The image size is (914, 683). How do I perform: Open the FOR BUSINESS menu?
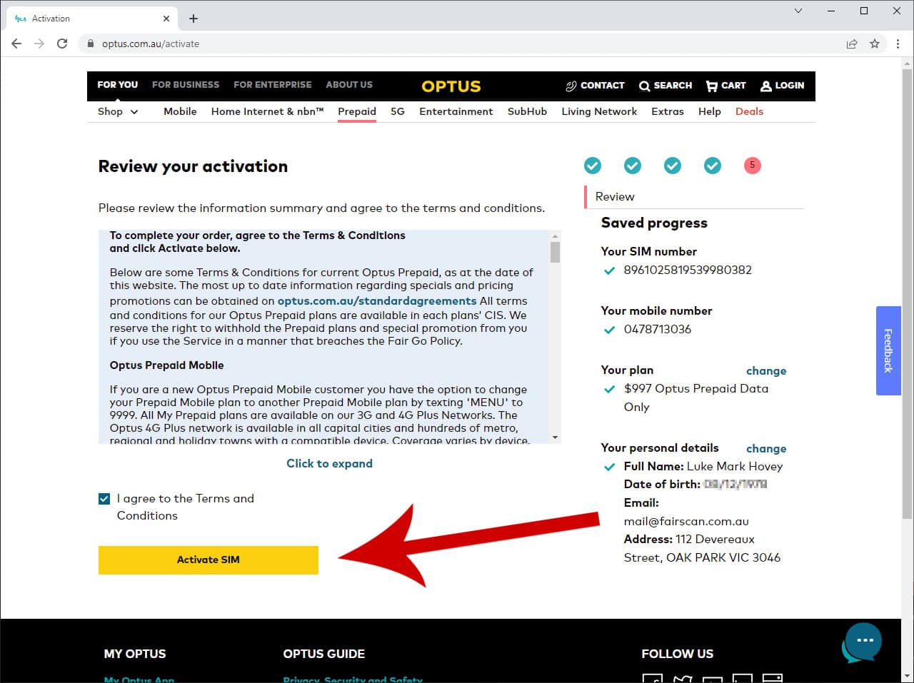point(185,85)
